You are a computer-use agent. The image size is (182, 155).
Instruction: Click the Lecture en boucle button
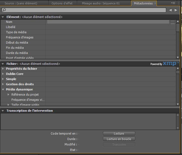coord(119,139)
